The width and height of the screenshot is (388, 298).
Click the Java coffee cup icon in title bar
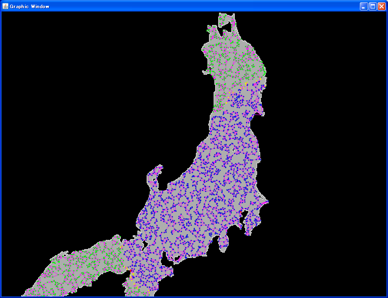click(x=5, y=6)
